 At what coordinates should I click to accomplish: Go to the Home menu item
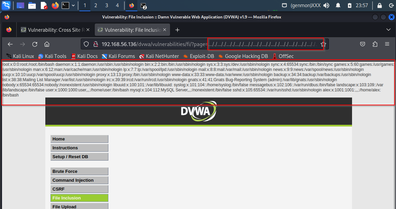tap(79, 139)
